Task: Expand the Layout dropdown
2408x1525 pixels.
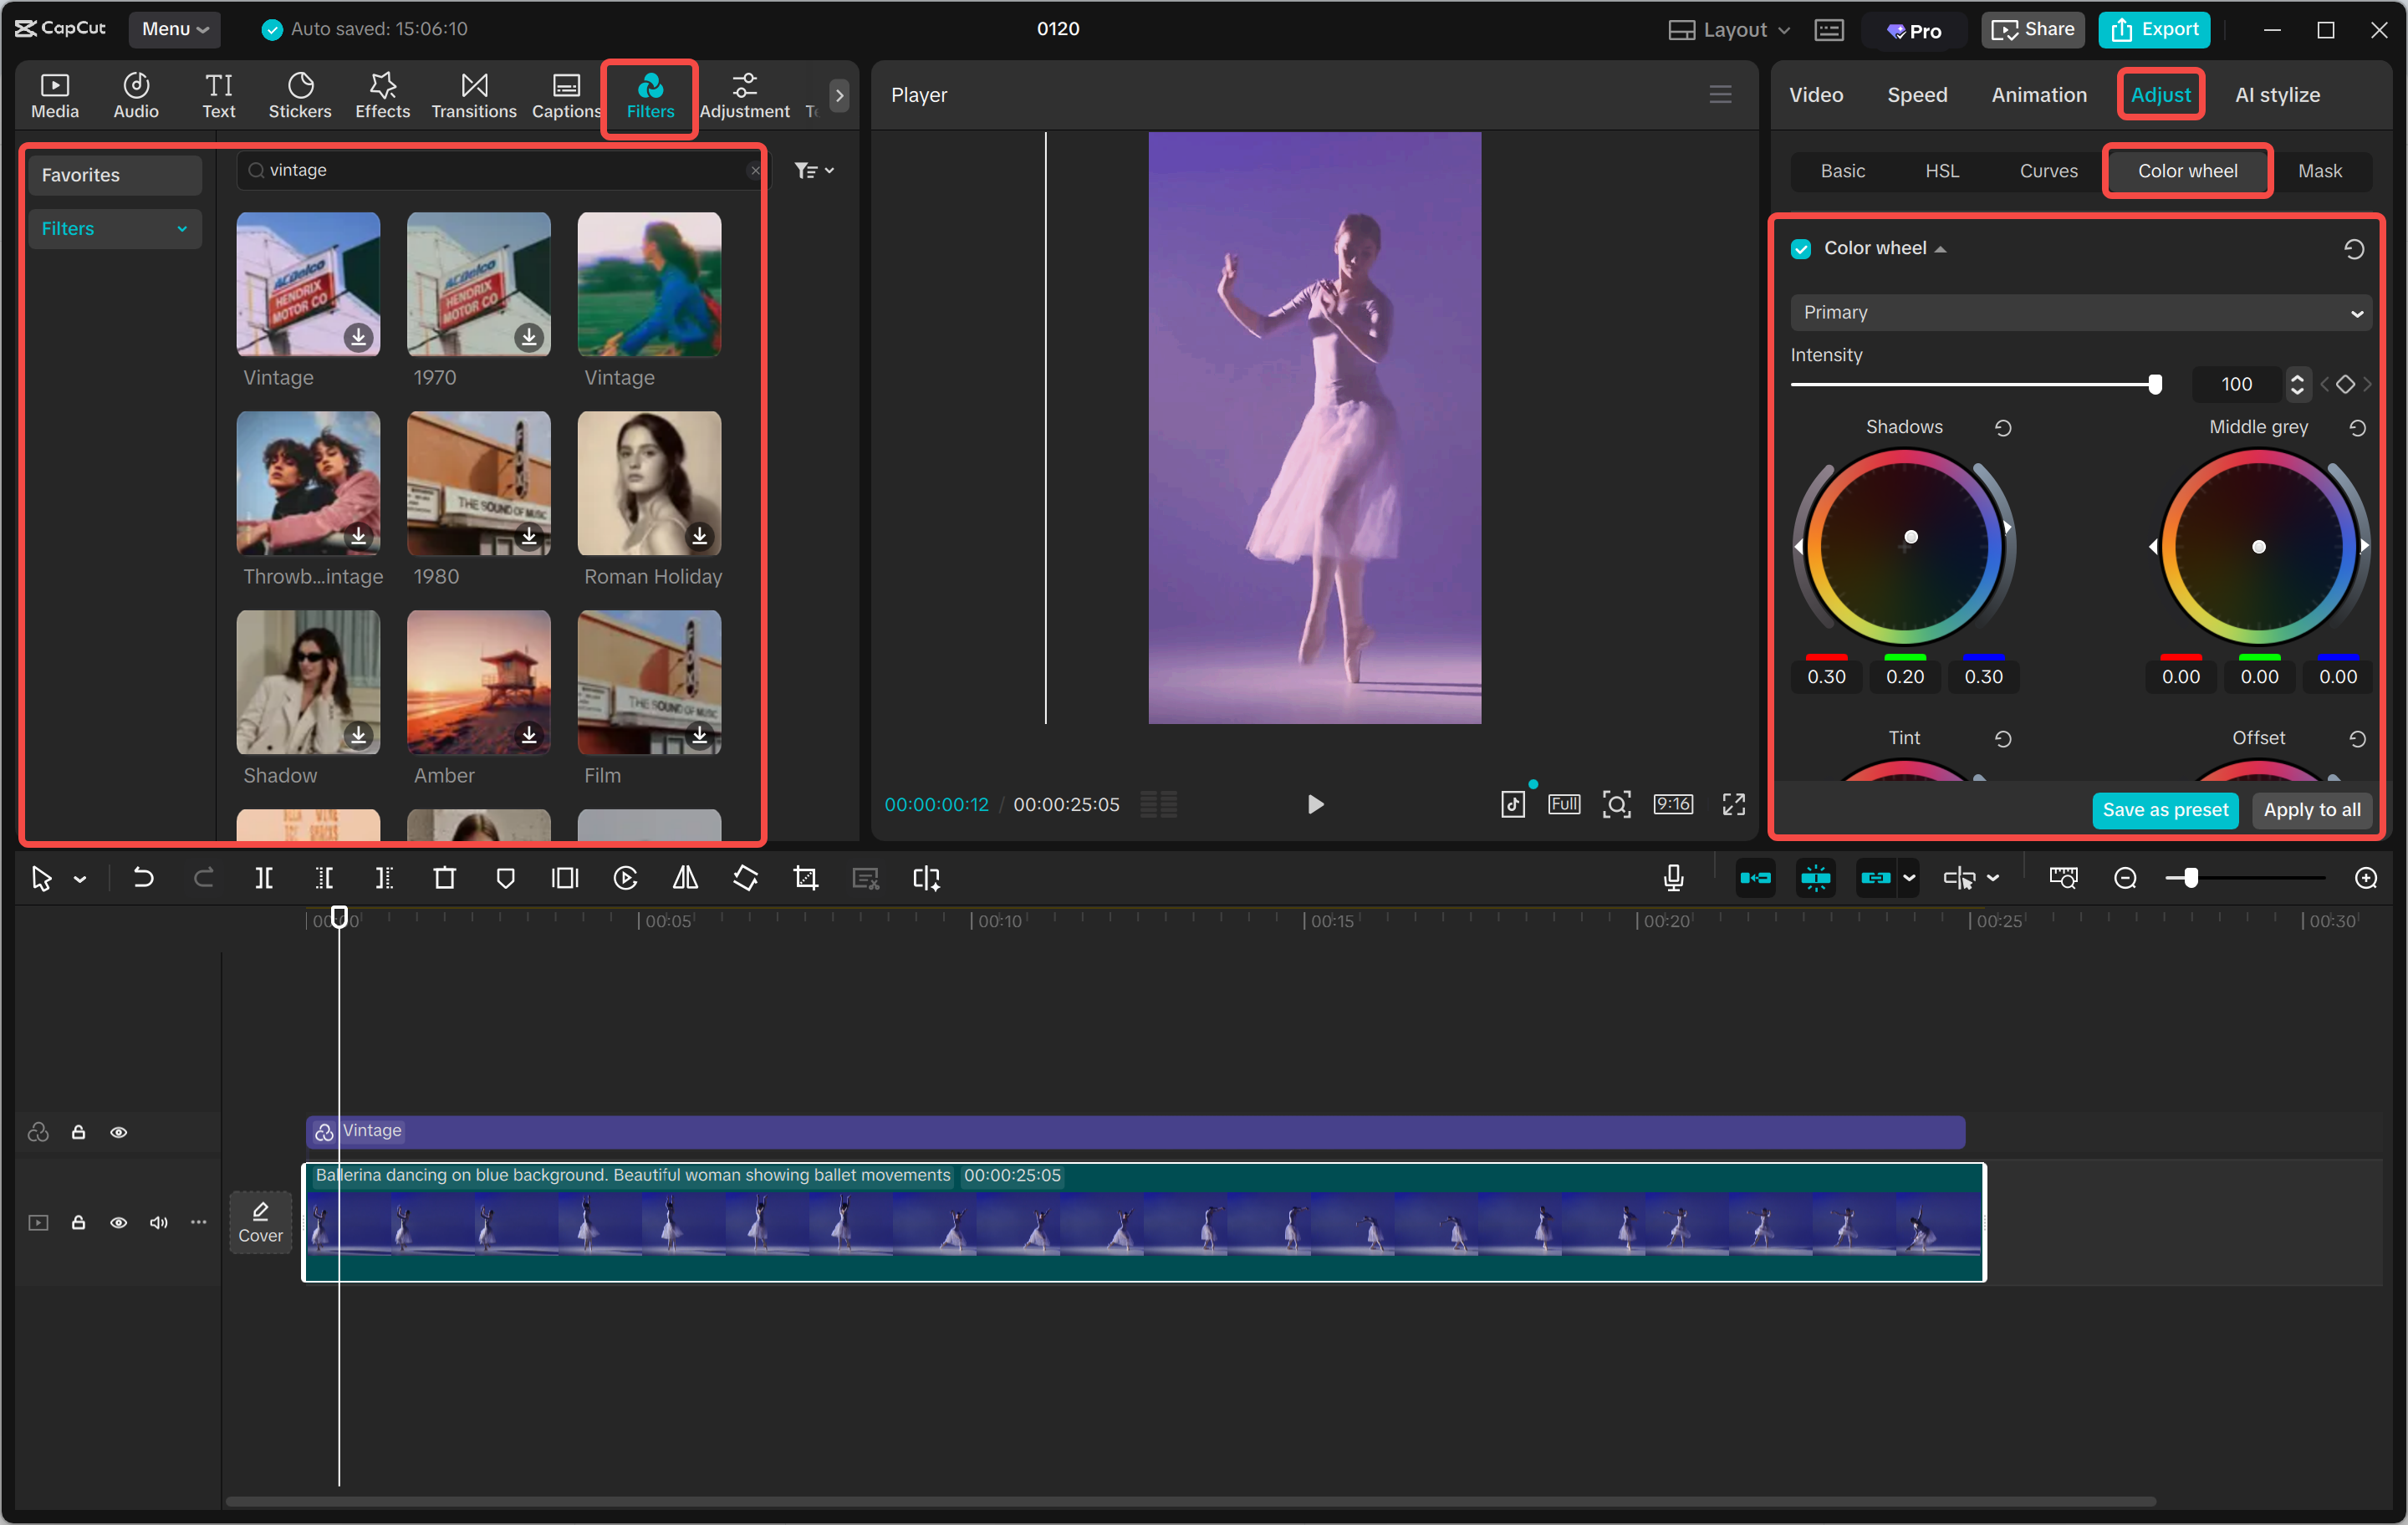Action: click(1729, 29)
